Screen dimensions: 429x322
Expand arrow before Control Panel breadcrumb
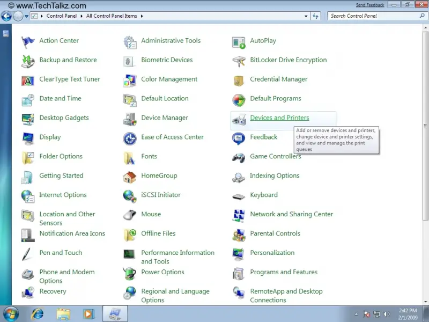pos(42,16)
